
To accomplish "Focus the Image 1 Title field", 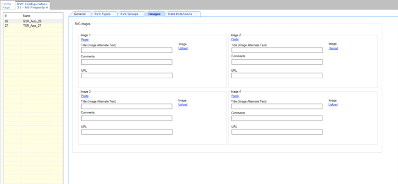I will point(126,50).
